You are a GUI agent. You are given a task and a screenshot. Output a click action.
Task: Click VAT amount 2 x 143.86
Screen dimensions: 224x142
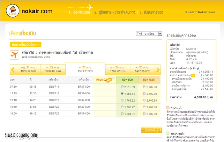pos(207,89)
